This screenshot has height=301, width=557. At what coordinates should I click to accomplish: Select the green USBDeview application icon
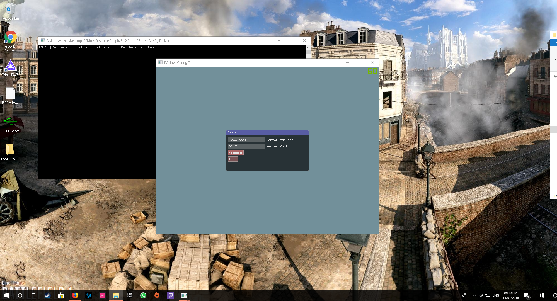tap(10, 124)
